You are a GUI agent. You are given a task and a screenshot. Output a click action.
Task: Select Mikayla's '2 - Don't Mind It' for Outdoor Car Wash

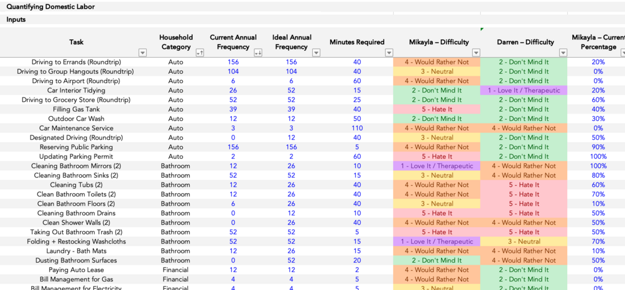437,119
